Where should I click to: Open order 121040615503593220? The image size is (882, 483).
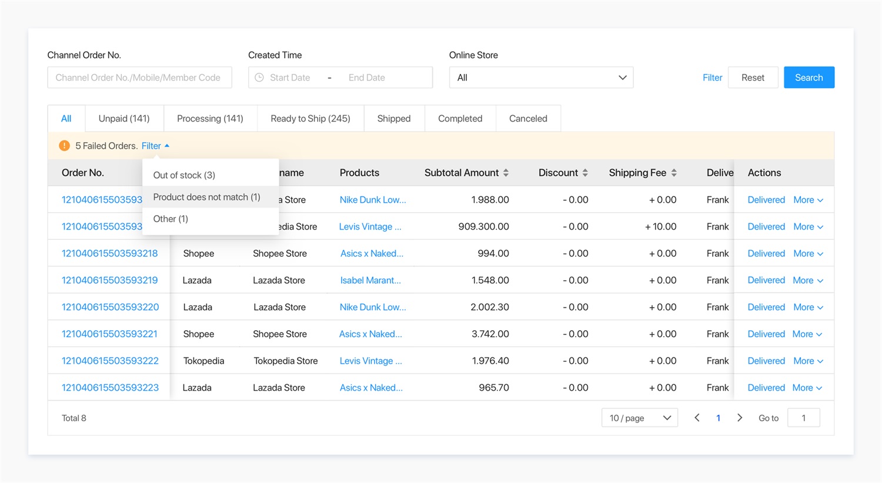pyautogui.click(x=110, y=307)
